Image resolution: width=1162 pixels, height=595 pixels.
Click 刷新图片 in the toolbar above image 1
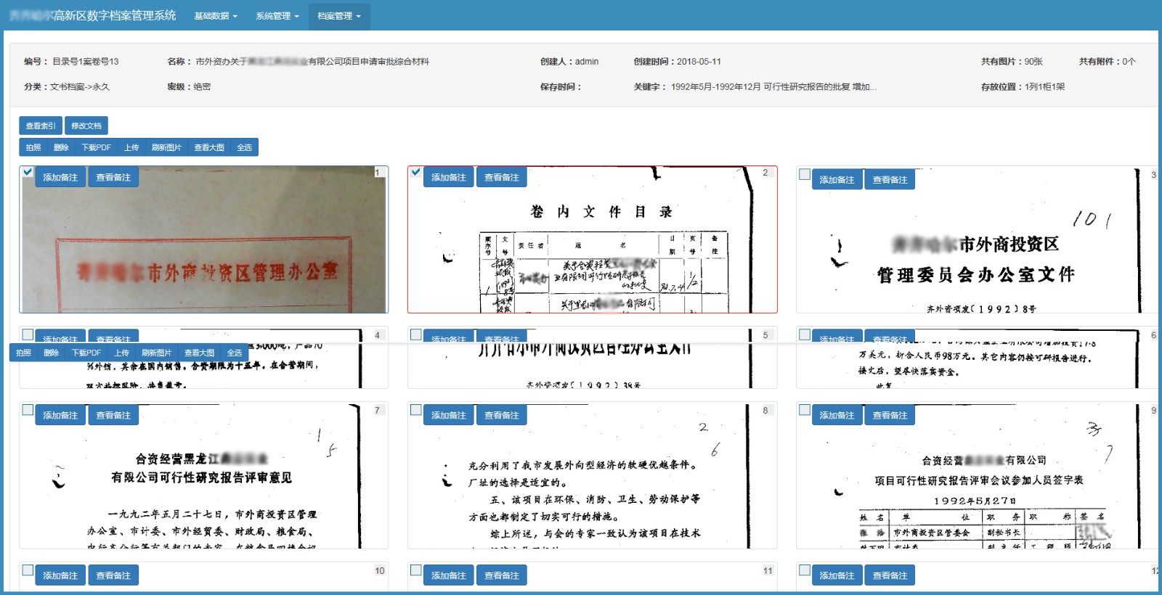point(166,147)
